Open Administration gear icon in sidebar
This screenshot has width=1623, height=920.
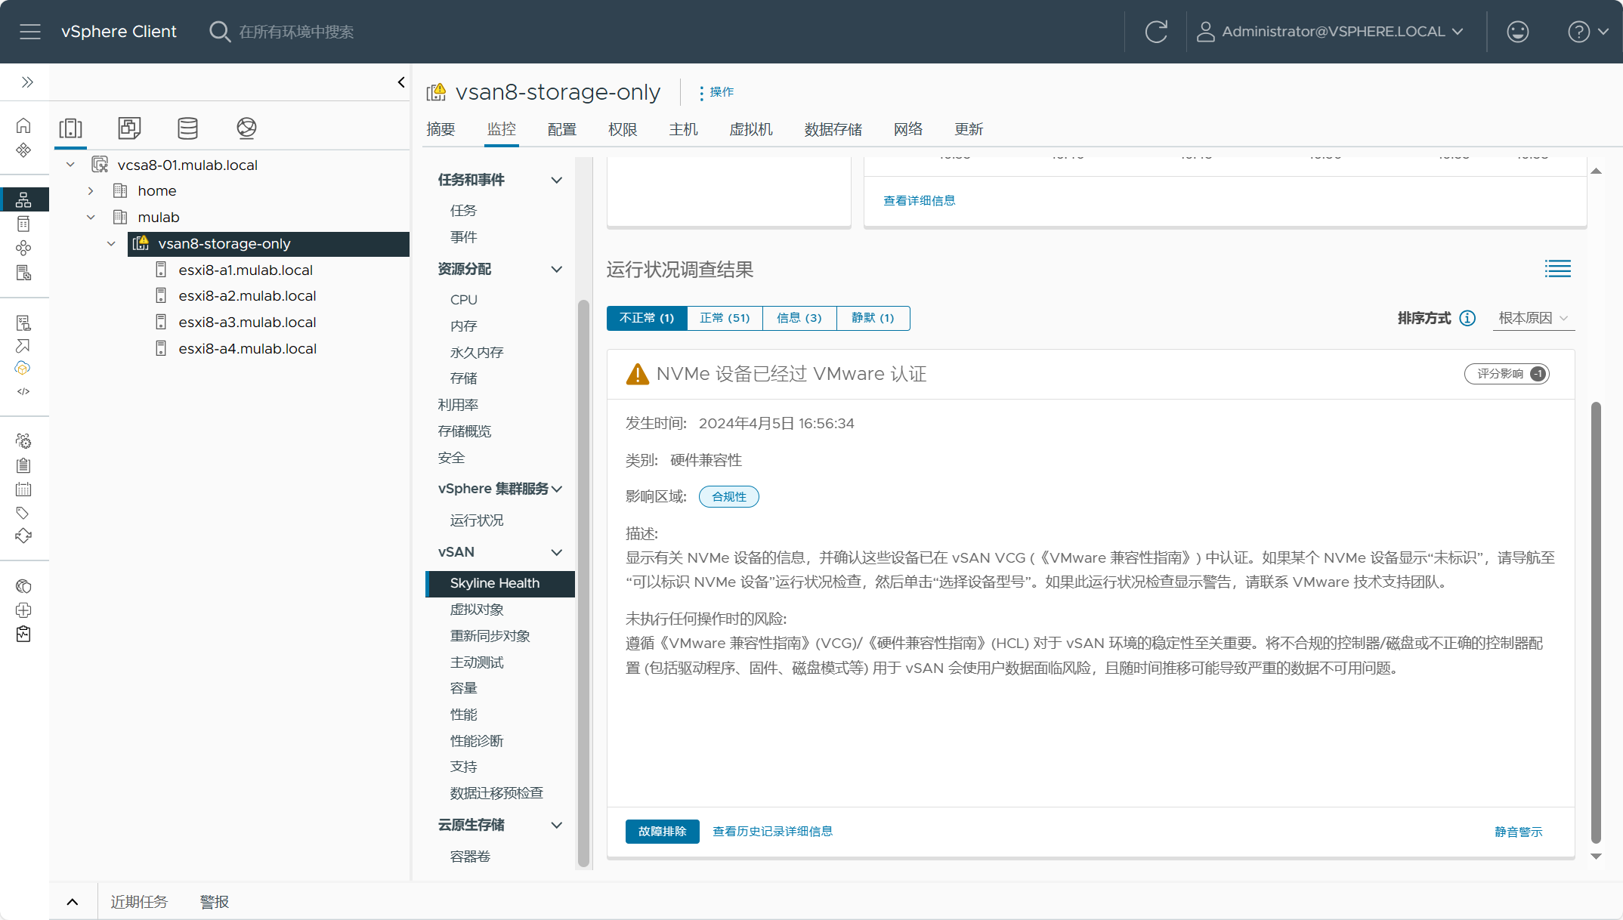[x=23, y=440]
